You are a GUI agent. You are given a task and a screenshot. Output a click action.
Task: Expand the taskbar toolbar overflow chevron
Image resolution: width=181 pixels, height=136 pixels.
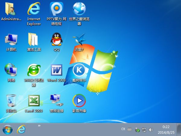tap(39, 125)
